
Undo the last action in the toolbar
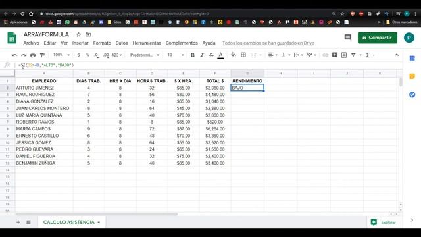click(14, 55)
